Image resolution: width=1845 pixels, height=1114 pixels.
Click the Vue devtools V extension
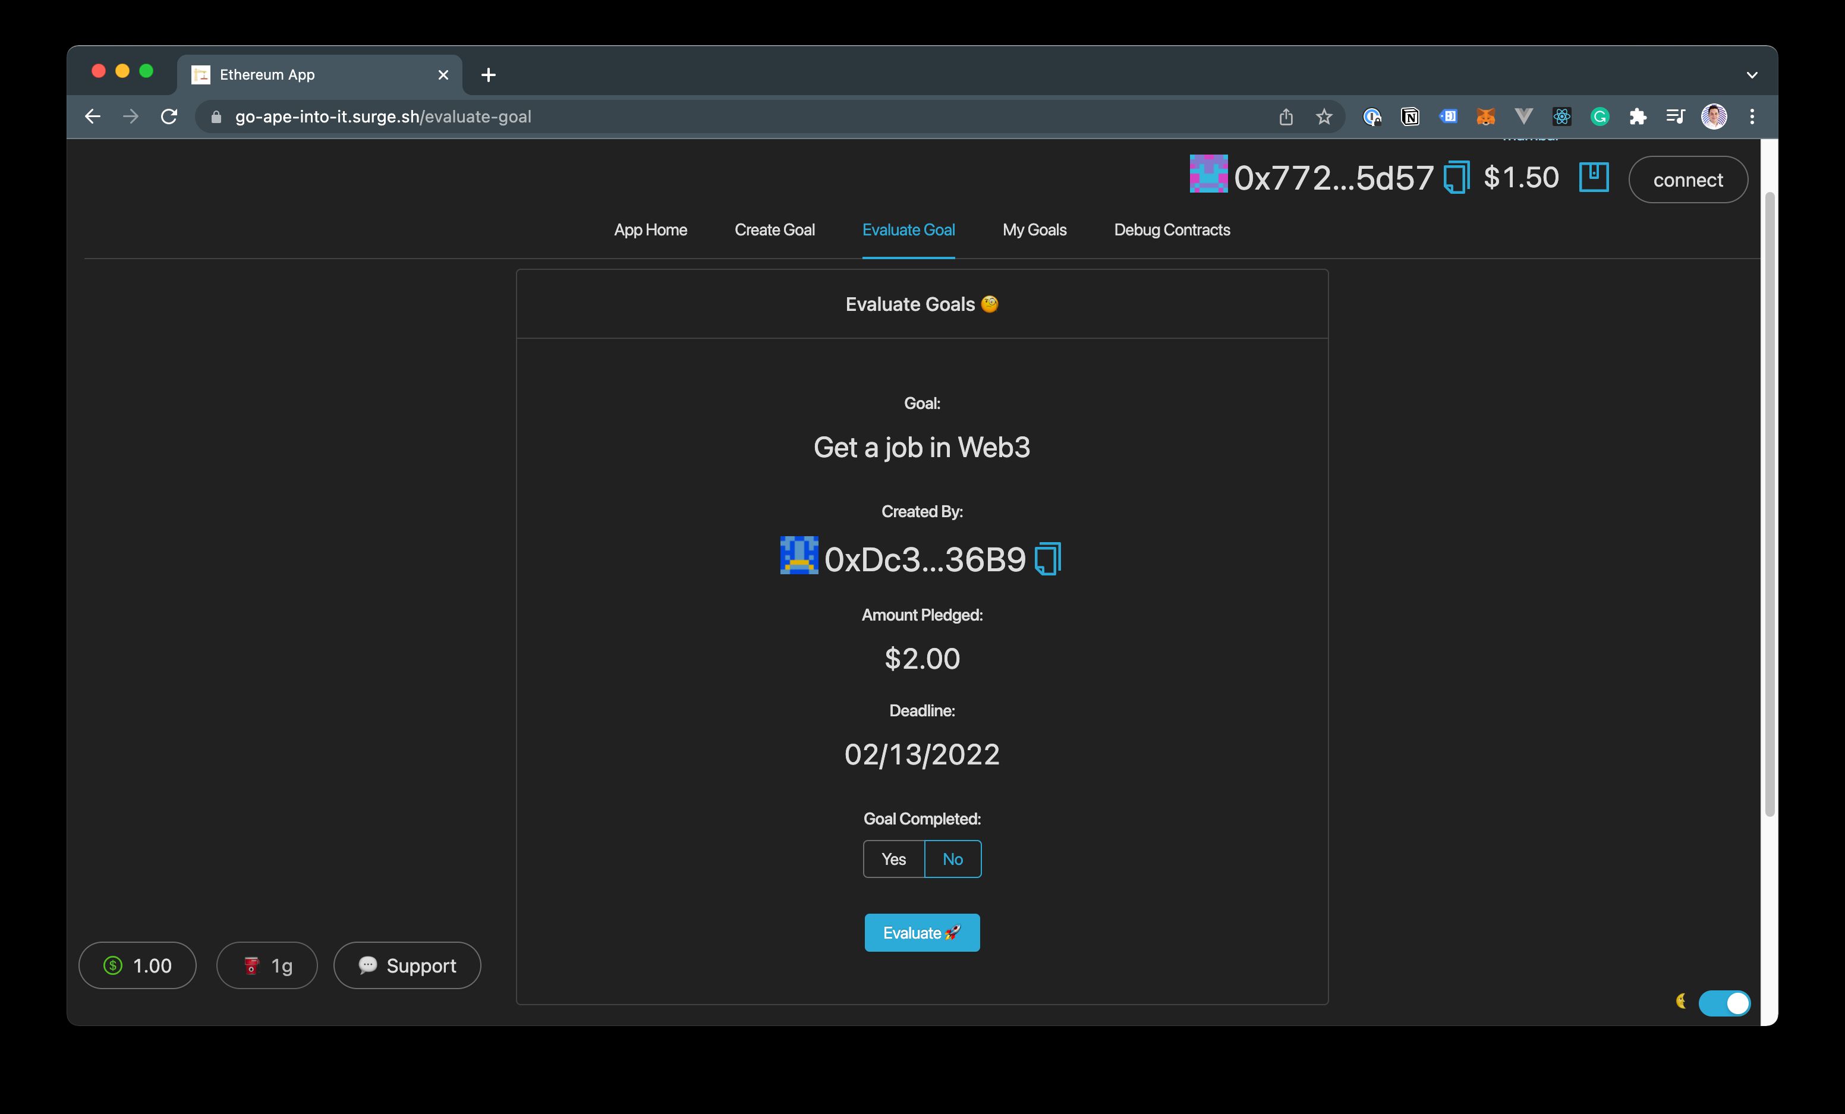pyautogui.click(x=1523, y=116)
